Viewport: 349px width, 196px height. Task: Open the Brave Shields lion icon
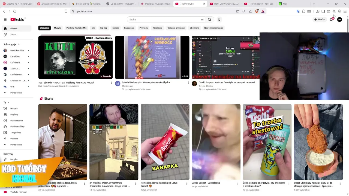[257, 11]
